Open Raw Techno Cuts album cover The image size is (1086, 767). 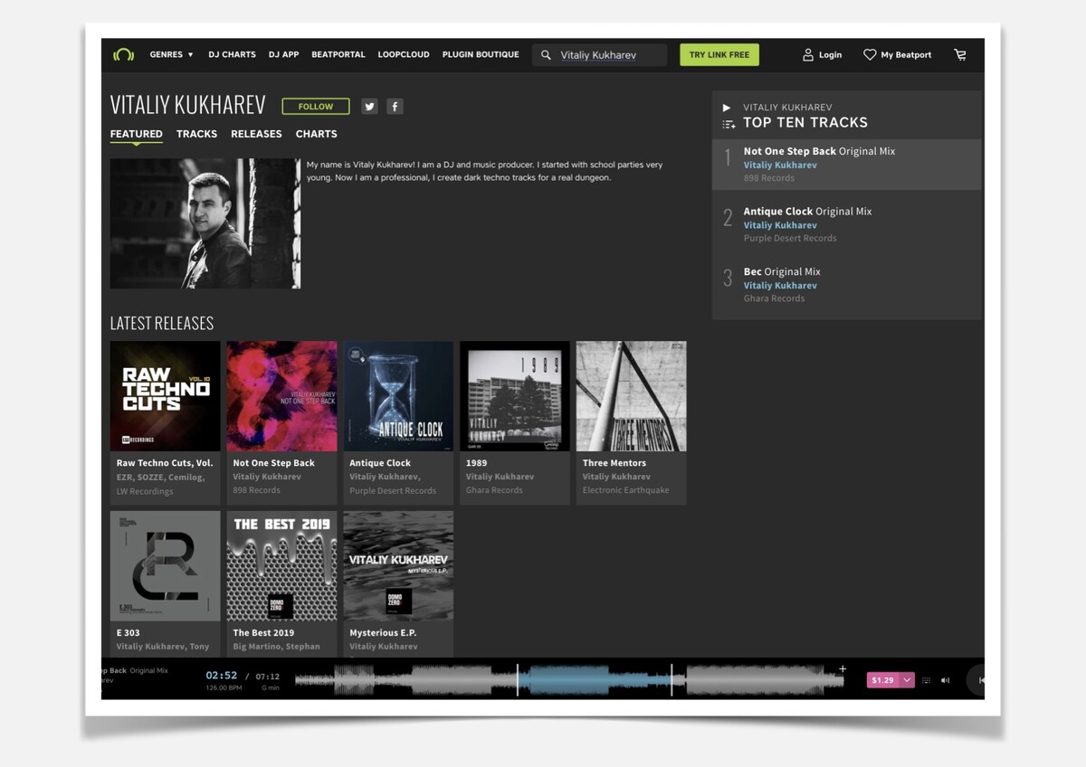click(x=166, y=396)
